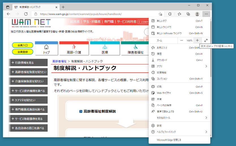Viewport: 236px width, 146px height.
Task: Open 設定 from the menu
Action: coord(179,126)
